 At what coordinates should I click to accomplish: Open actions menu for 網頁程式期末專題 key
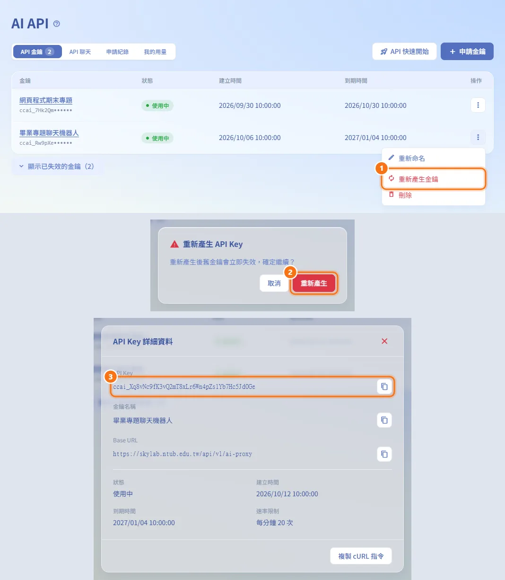pyautogui.click(x=478, y=105)
